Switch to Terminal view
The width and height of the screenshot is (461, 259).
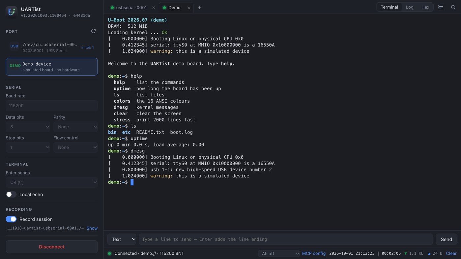[389, 7]
